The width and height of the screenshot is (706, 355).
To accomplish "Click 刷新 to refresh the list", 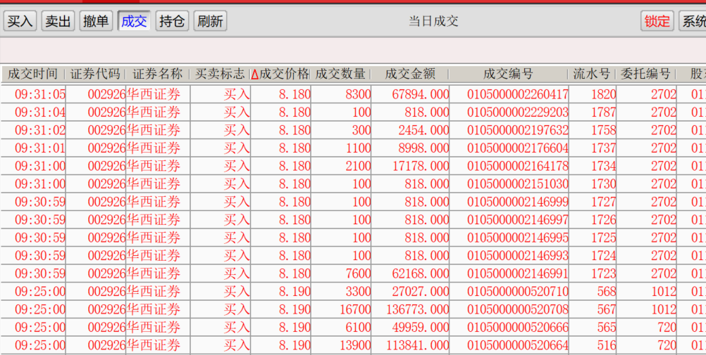I will point(210,21).
